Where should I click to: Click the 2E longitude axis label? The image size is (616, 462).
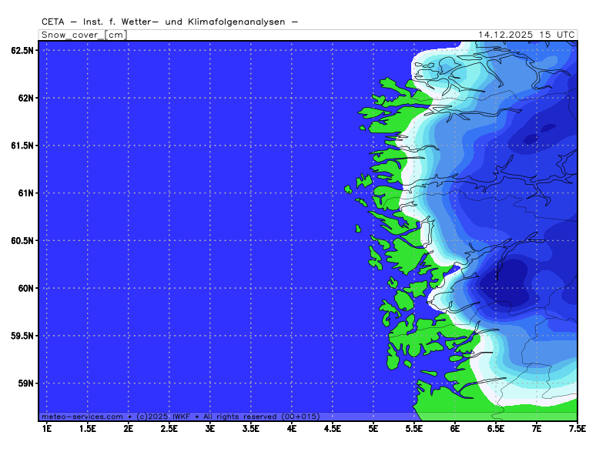tap(129, 427)
